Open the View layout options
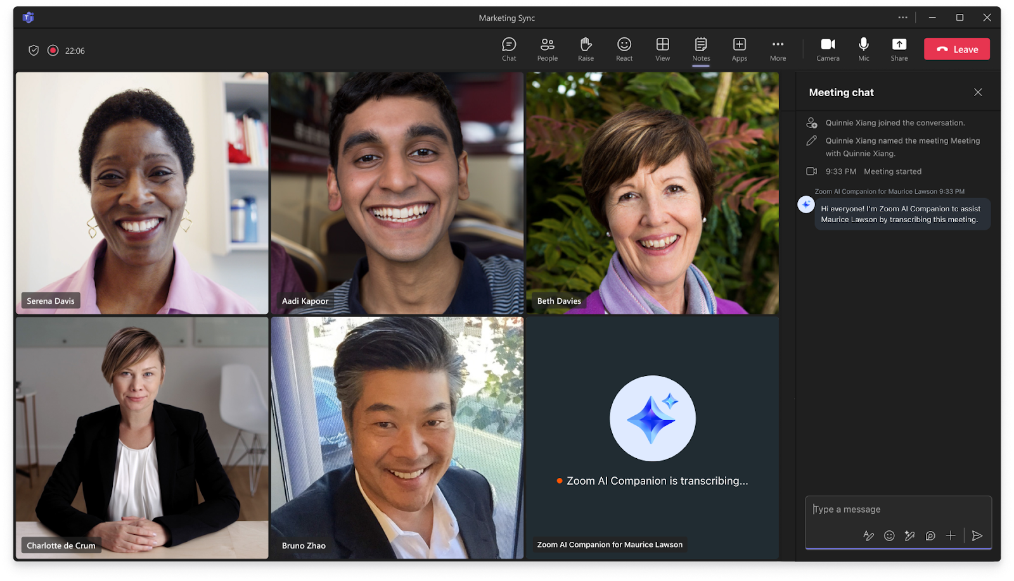This screenshot has height=581, width=1014. click(x=662, y=49)
